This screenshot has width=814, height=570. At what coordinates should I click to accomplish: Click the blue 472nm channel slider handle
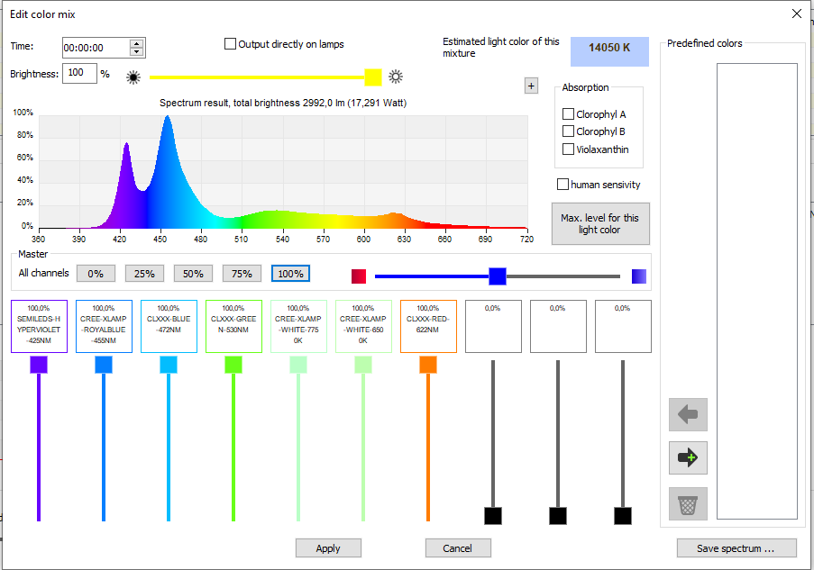point(169,365)
